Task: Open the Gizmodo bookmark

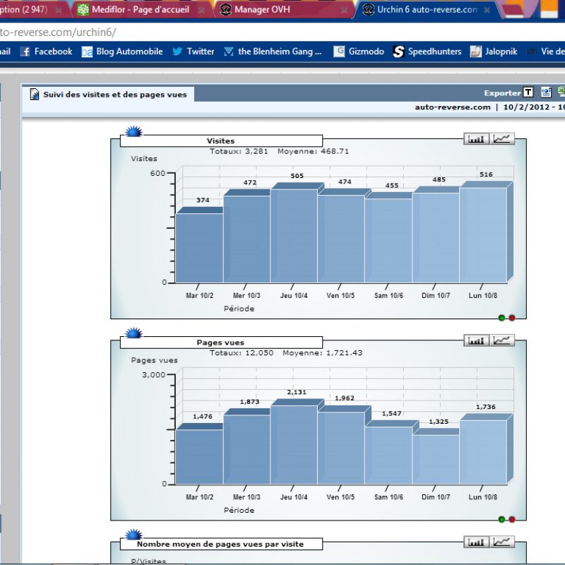Action: (359, 52)
